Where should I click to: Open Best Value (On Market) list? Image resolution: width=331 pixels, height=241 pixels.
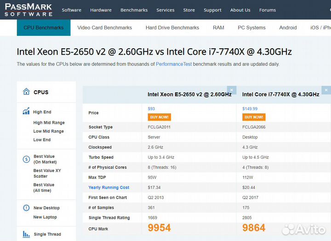(45, 159)
